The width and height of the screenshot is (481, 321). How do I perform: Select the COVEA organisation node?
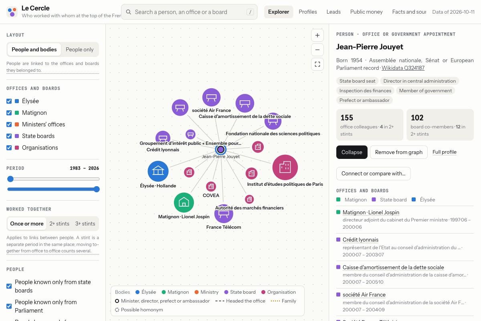(211, 187)
